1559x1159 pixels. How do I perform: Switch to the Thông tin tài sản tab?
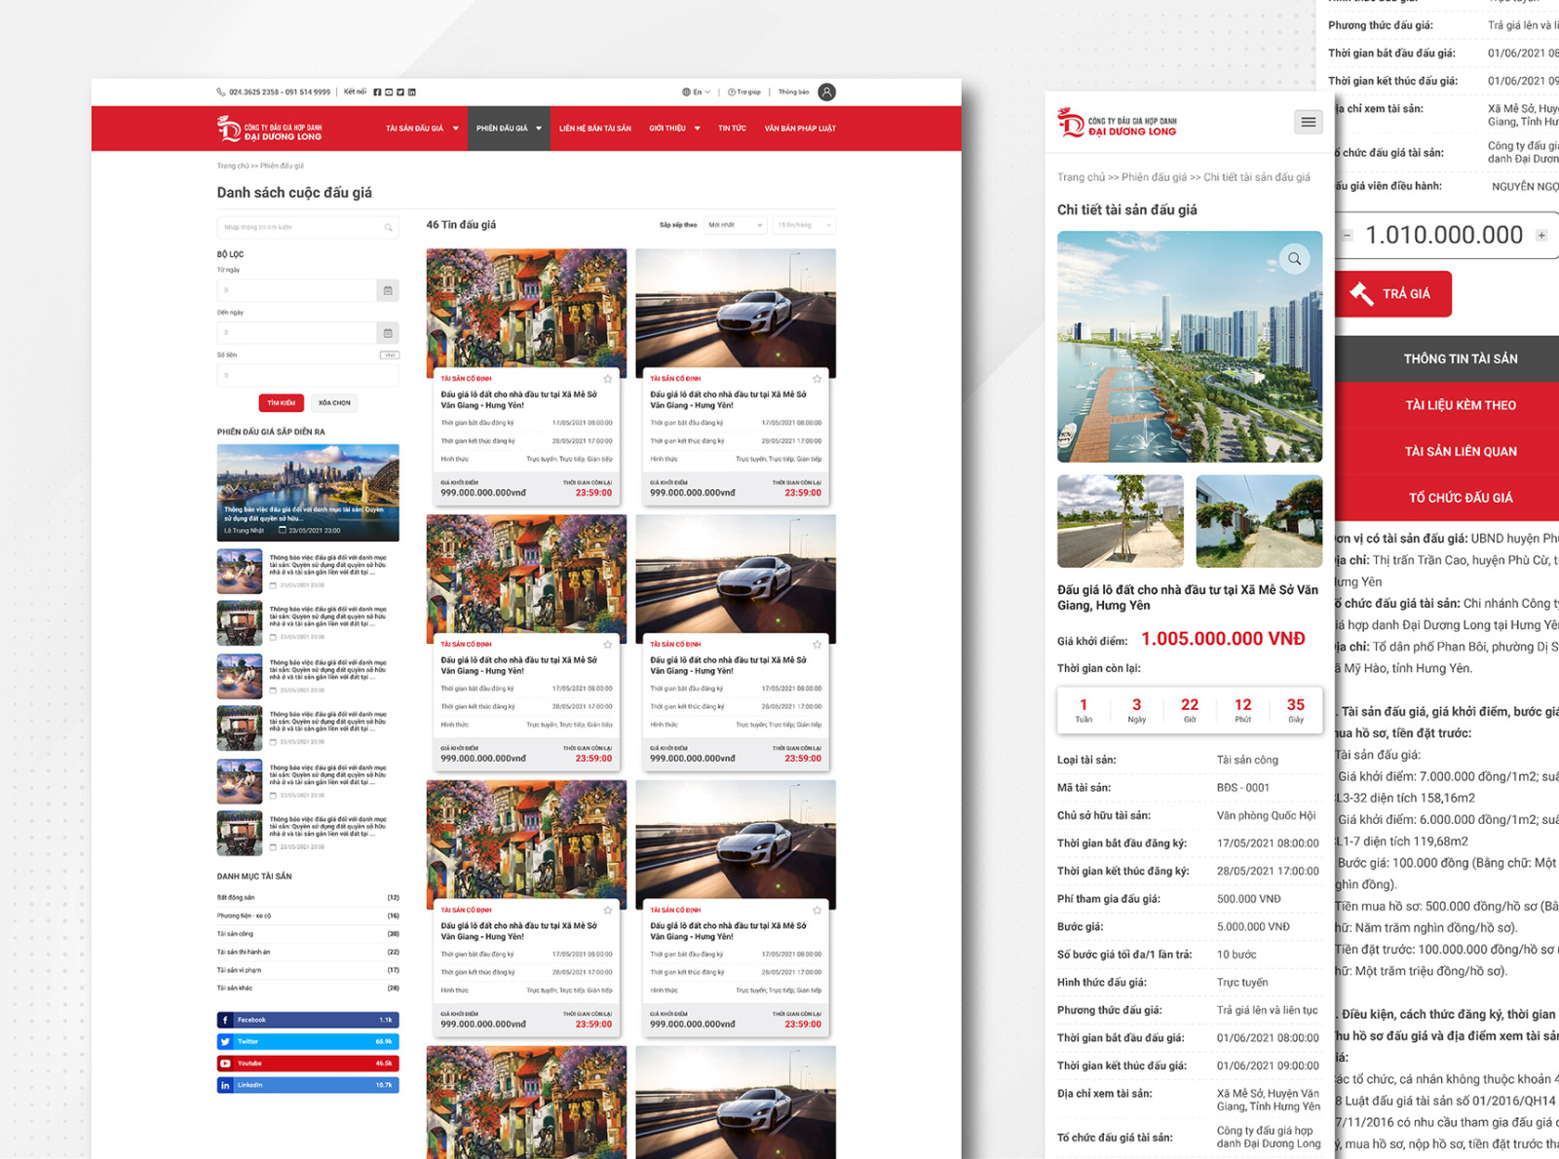tap(1448, 358)
